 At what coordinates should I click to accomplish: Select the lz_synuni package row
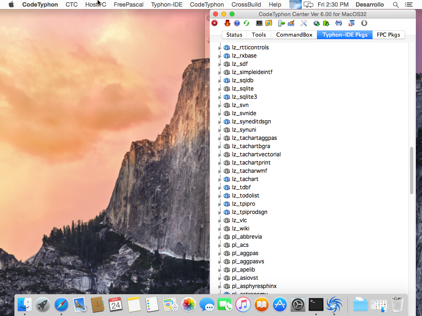tap(244, 130)
